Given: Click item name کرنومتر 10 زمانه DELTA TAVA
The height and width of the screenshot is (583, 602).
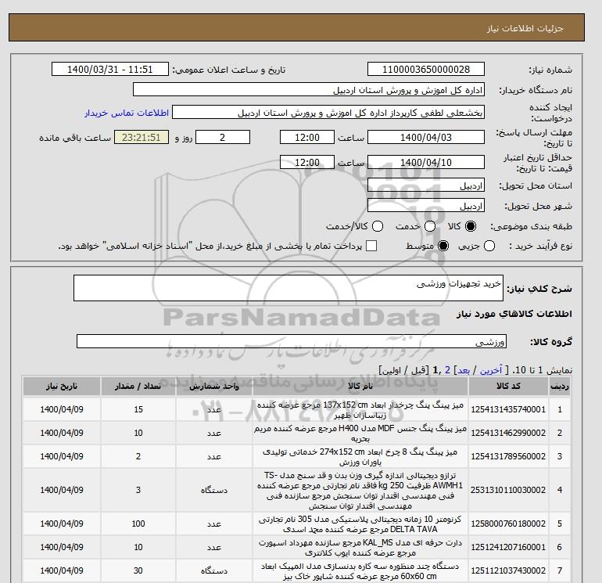Looking at the screenshot, I should click(x=360, y=524).
